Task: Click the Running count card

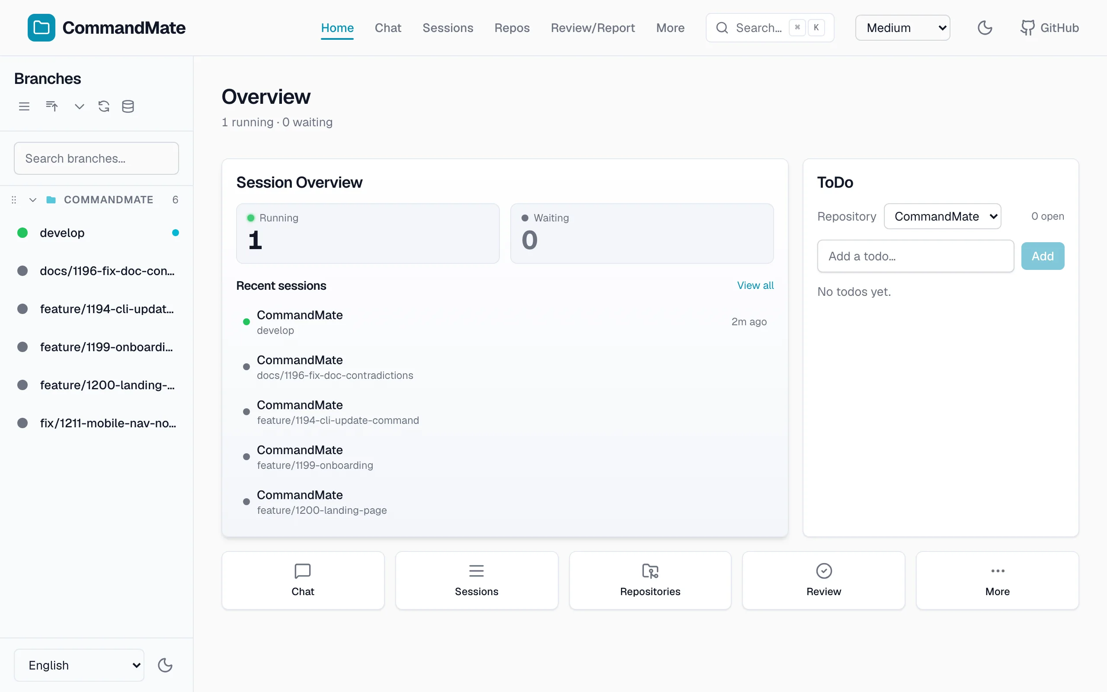Action: [368, 234]
